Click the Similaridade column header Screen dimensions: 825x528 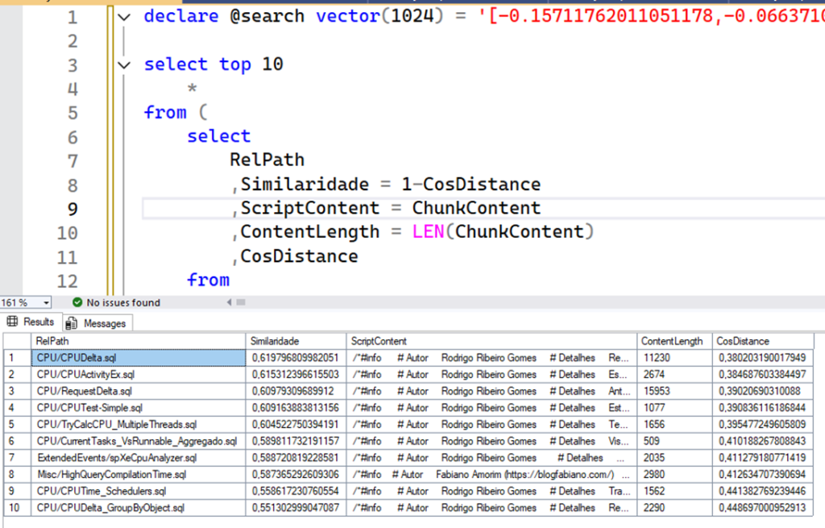tap(275, 341)
